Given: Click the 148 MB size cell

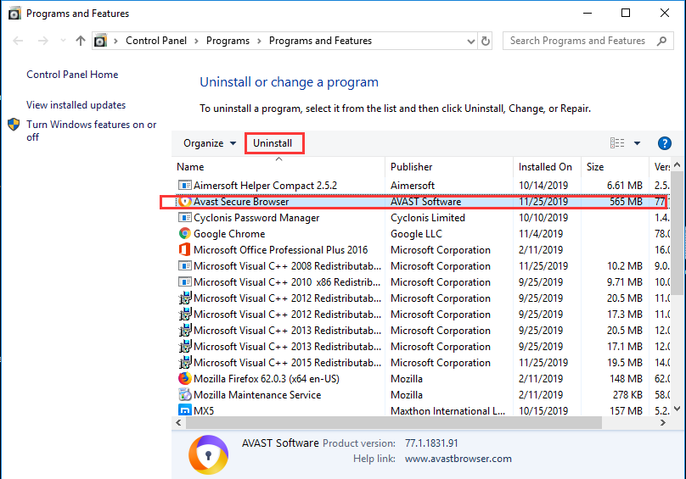Looking at the screenshot, I should 626,379.
